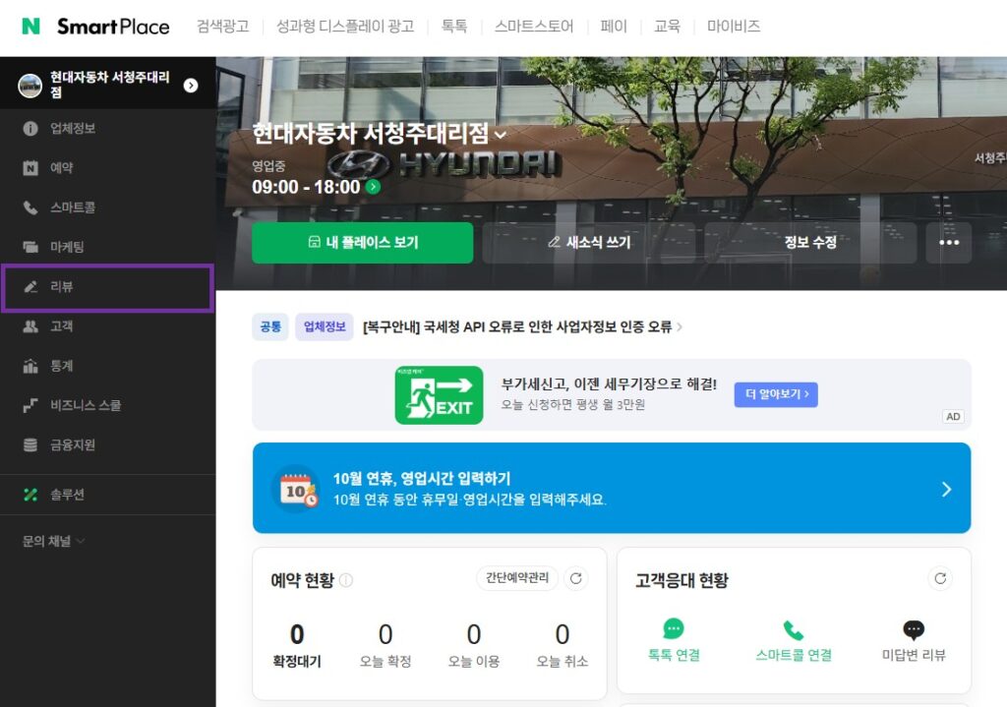Open 톡톡 연결 chat icon

[x=674, y=629]
